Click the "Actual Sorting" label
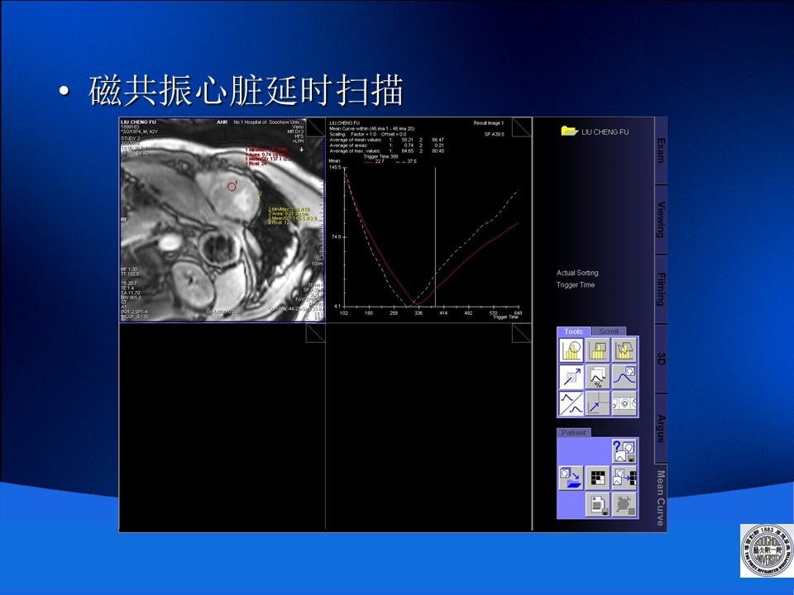Viewport: 794px width, 595px height. pyautogui.click(x=577, y=273)
